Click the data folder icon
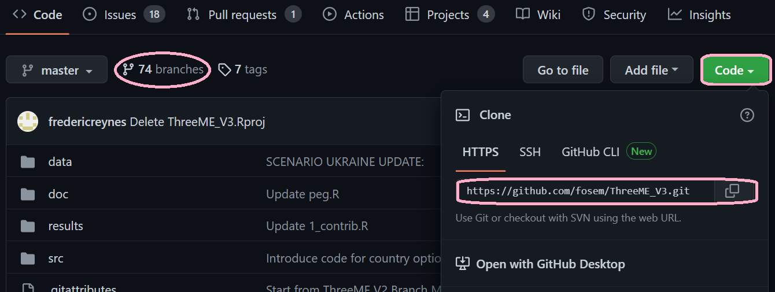Screen dimensions: 775x292 tap(28, 162)
